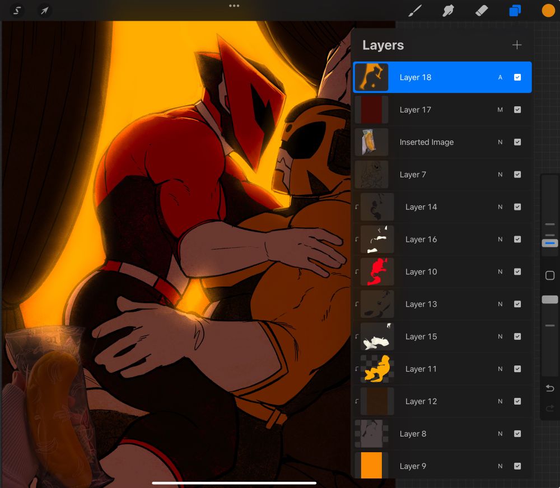Open blend mode N of Inserted Image
The width and height of the screenshot is (560, 488).
pyautogui.click(x=500, y=142)
